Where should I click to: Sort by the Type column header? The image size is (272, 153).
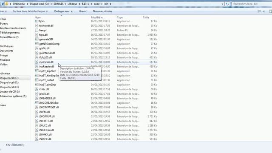pos(120,17)
